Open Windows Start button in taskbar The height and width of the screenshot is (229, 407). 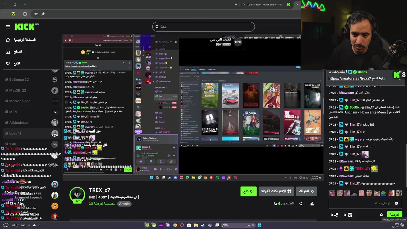coord(259,225)
